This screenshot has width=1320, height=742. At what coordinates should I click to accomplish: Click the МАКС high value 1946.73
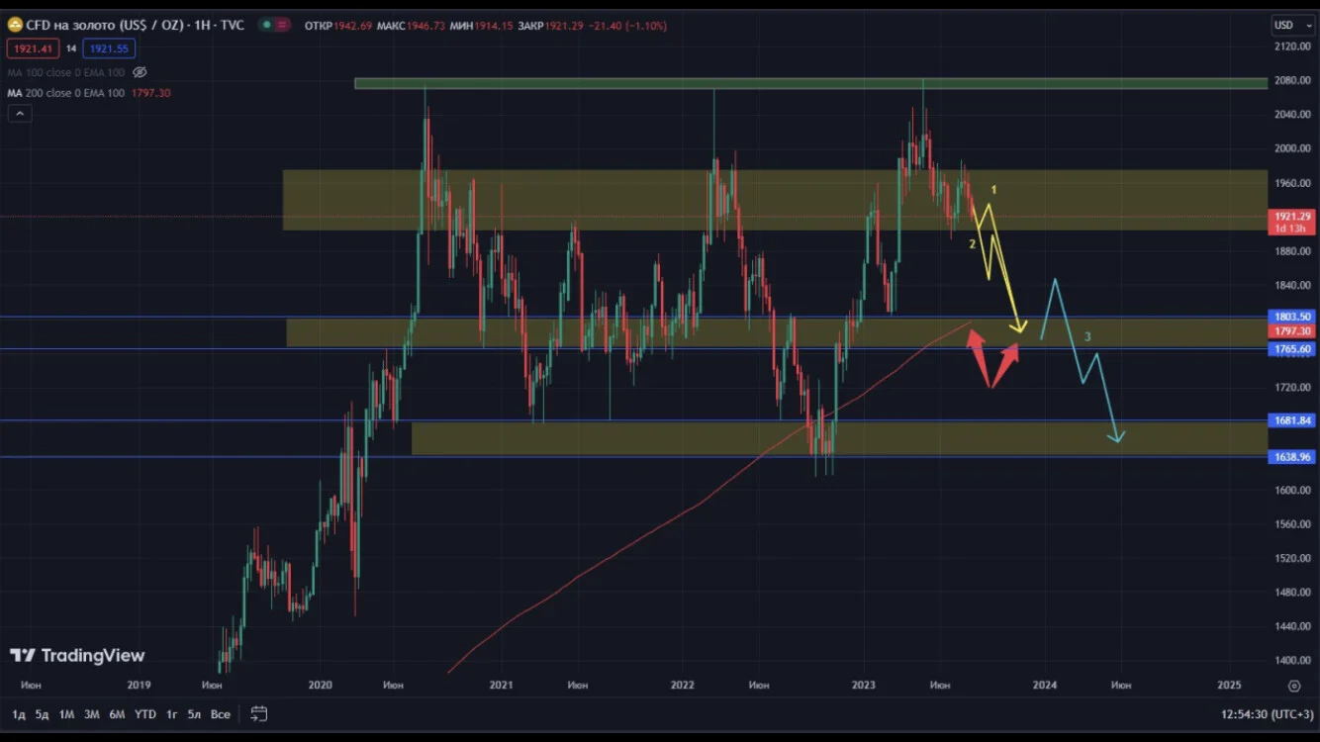tap(424, 25)
